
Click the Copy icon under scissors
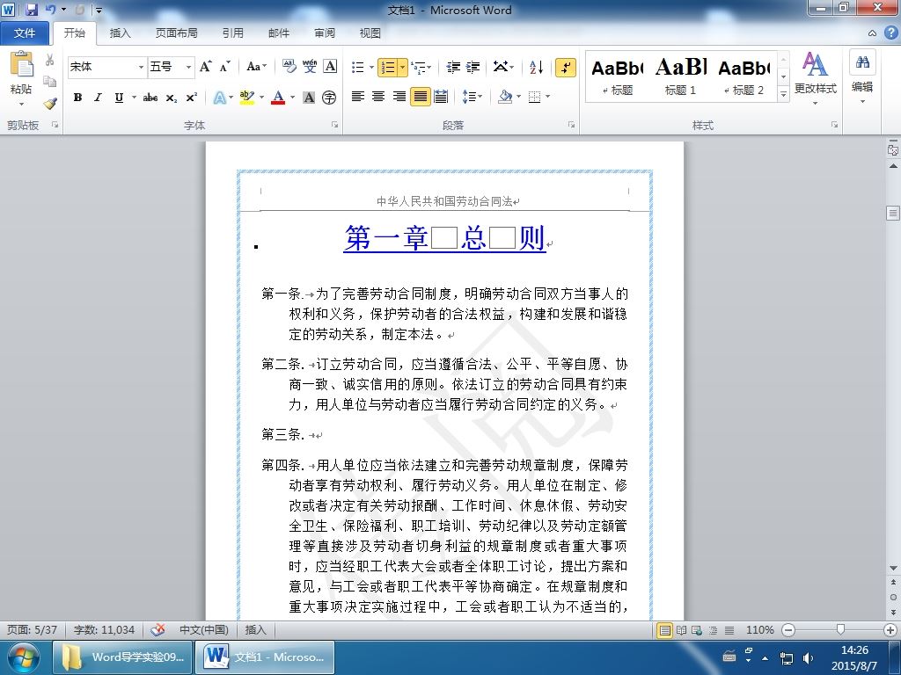50,82
